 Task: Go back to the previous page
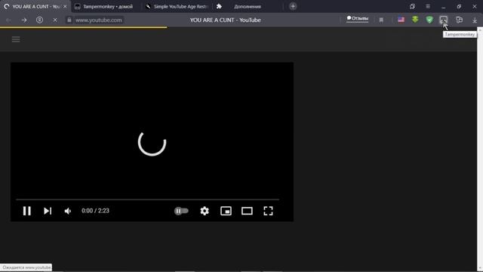(8, 20)
